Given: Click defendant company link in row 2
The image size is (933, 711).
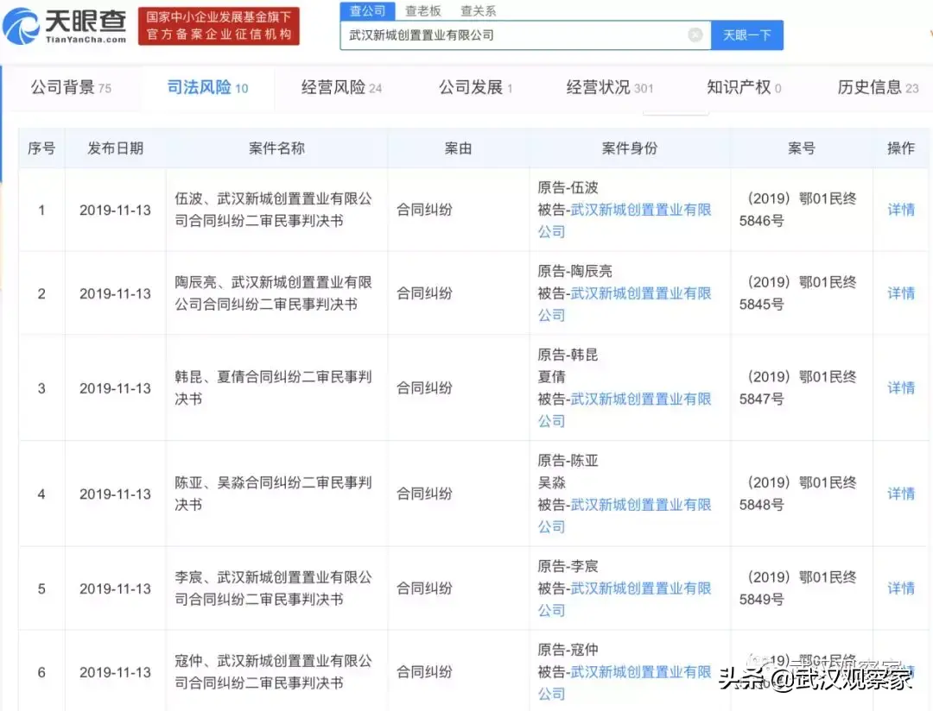Looking at the screenshot, I should [x=625, y=305].
